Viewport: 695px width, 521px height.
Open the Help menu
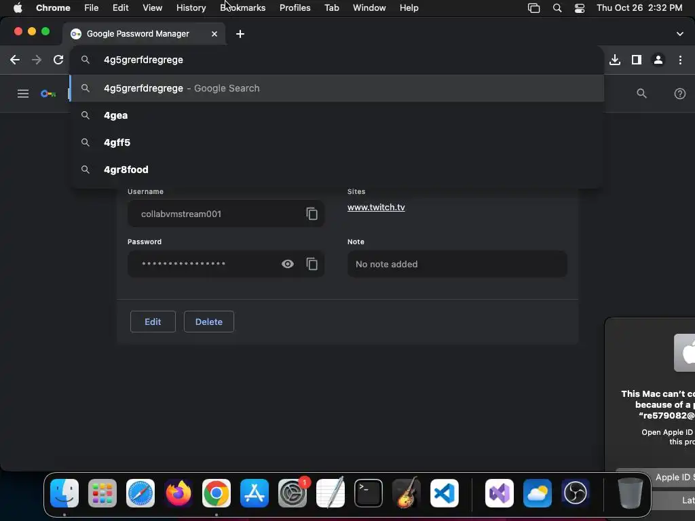[x=409, y=7]
